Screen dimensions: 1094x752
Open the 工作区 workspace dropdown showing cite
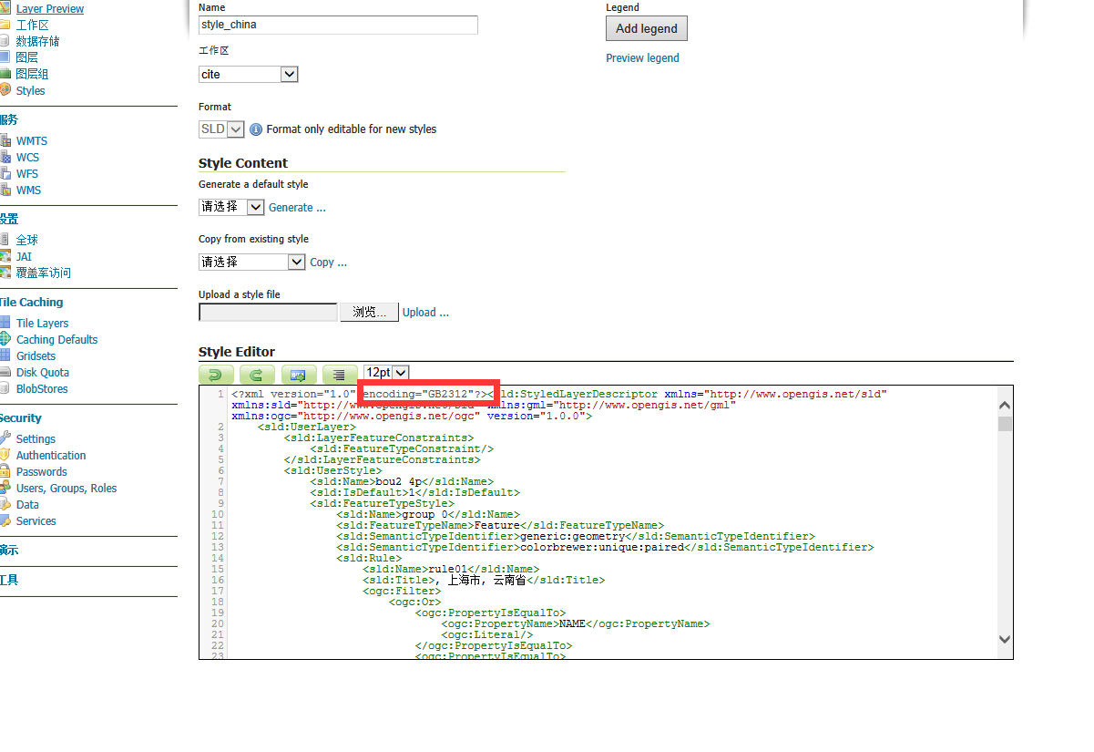click(x=249, y=74)
